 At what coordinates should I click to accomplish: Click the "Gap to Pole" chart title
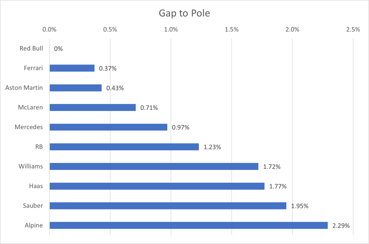[x=184, y=14]
